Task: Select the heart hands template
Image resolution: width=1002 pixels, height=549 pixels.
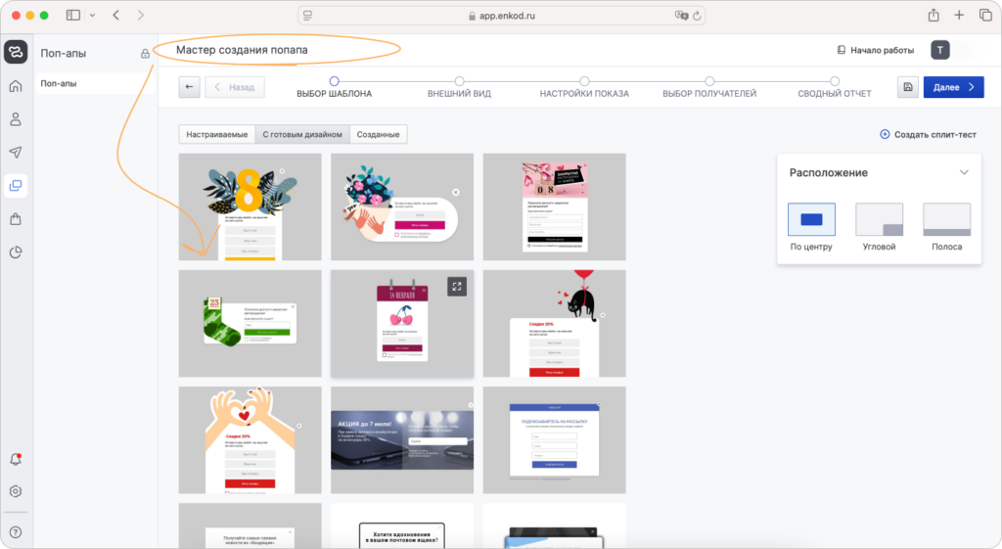Action: (x=250, y=439)
